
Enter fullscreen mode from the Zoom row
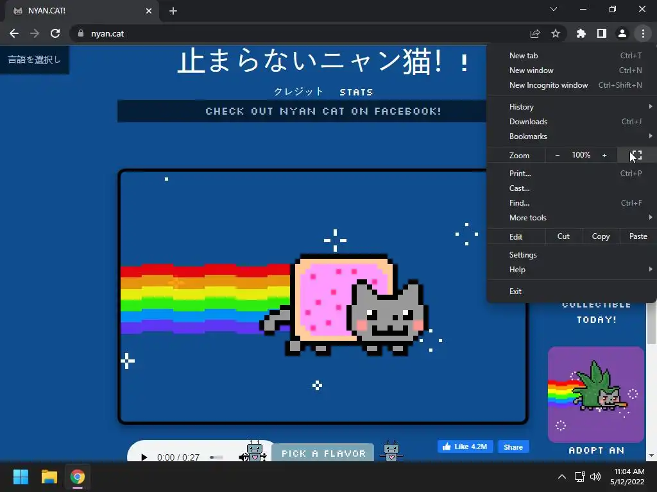(636, 155)
